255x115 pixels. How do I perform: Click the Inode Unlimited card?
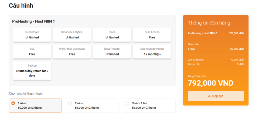point(112,35)
